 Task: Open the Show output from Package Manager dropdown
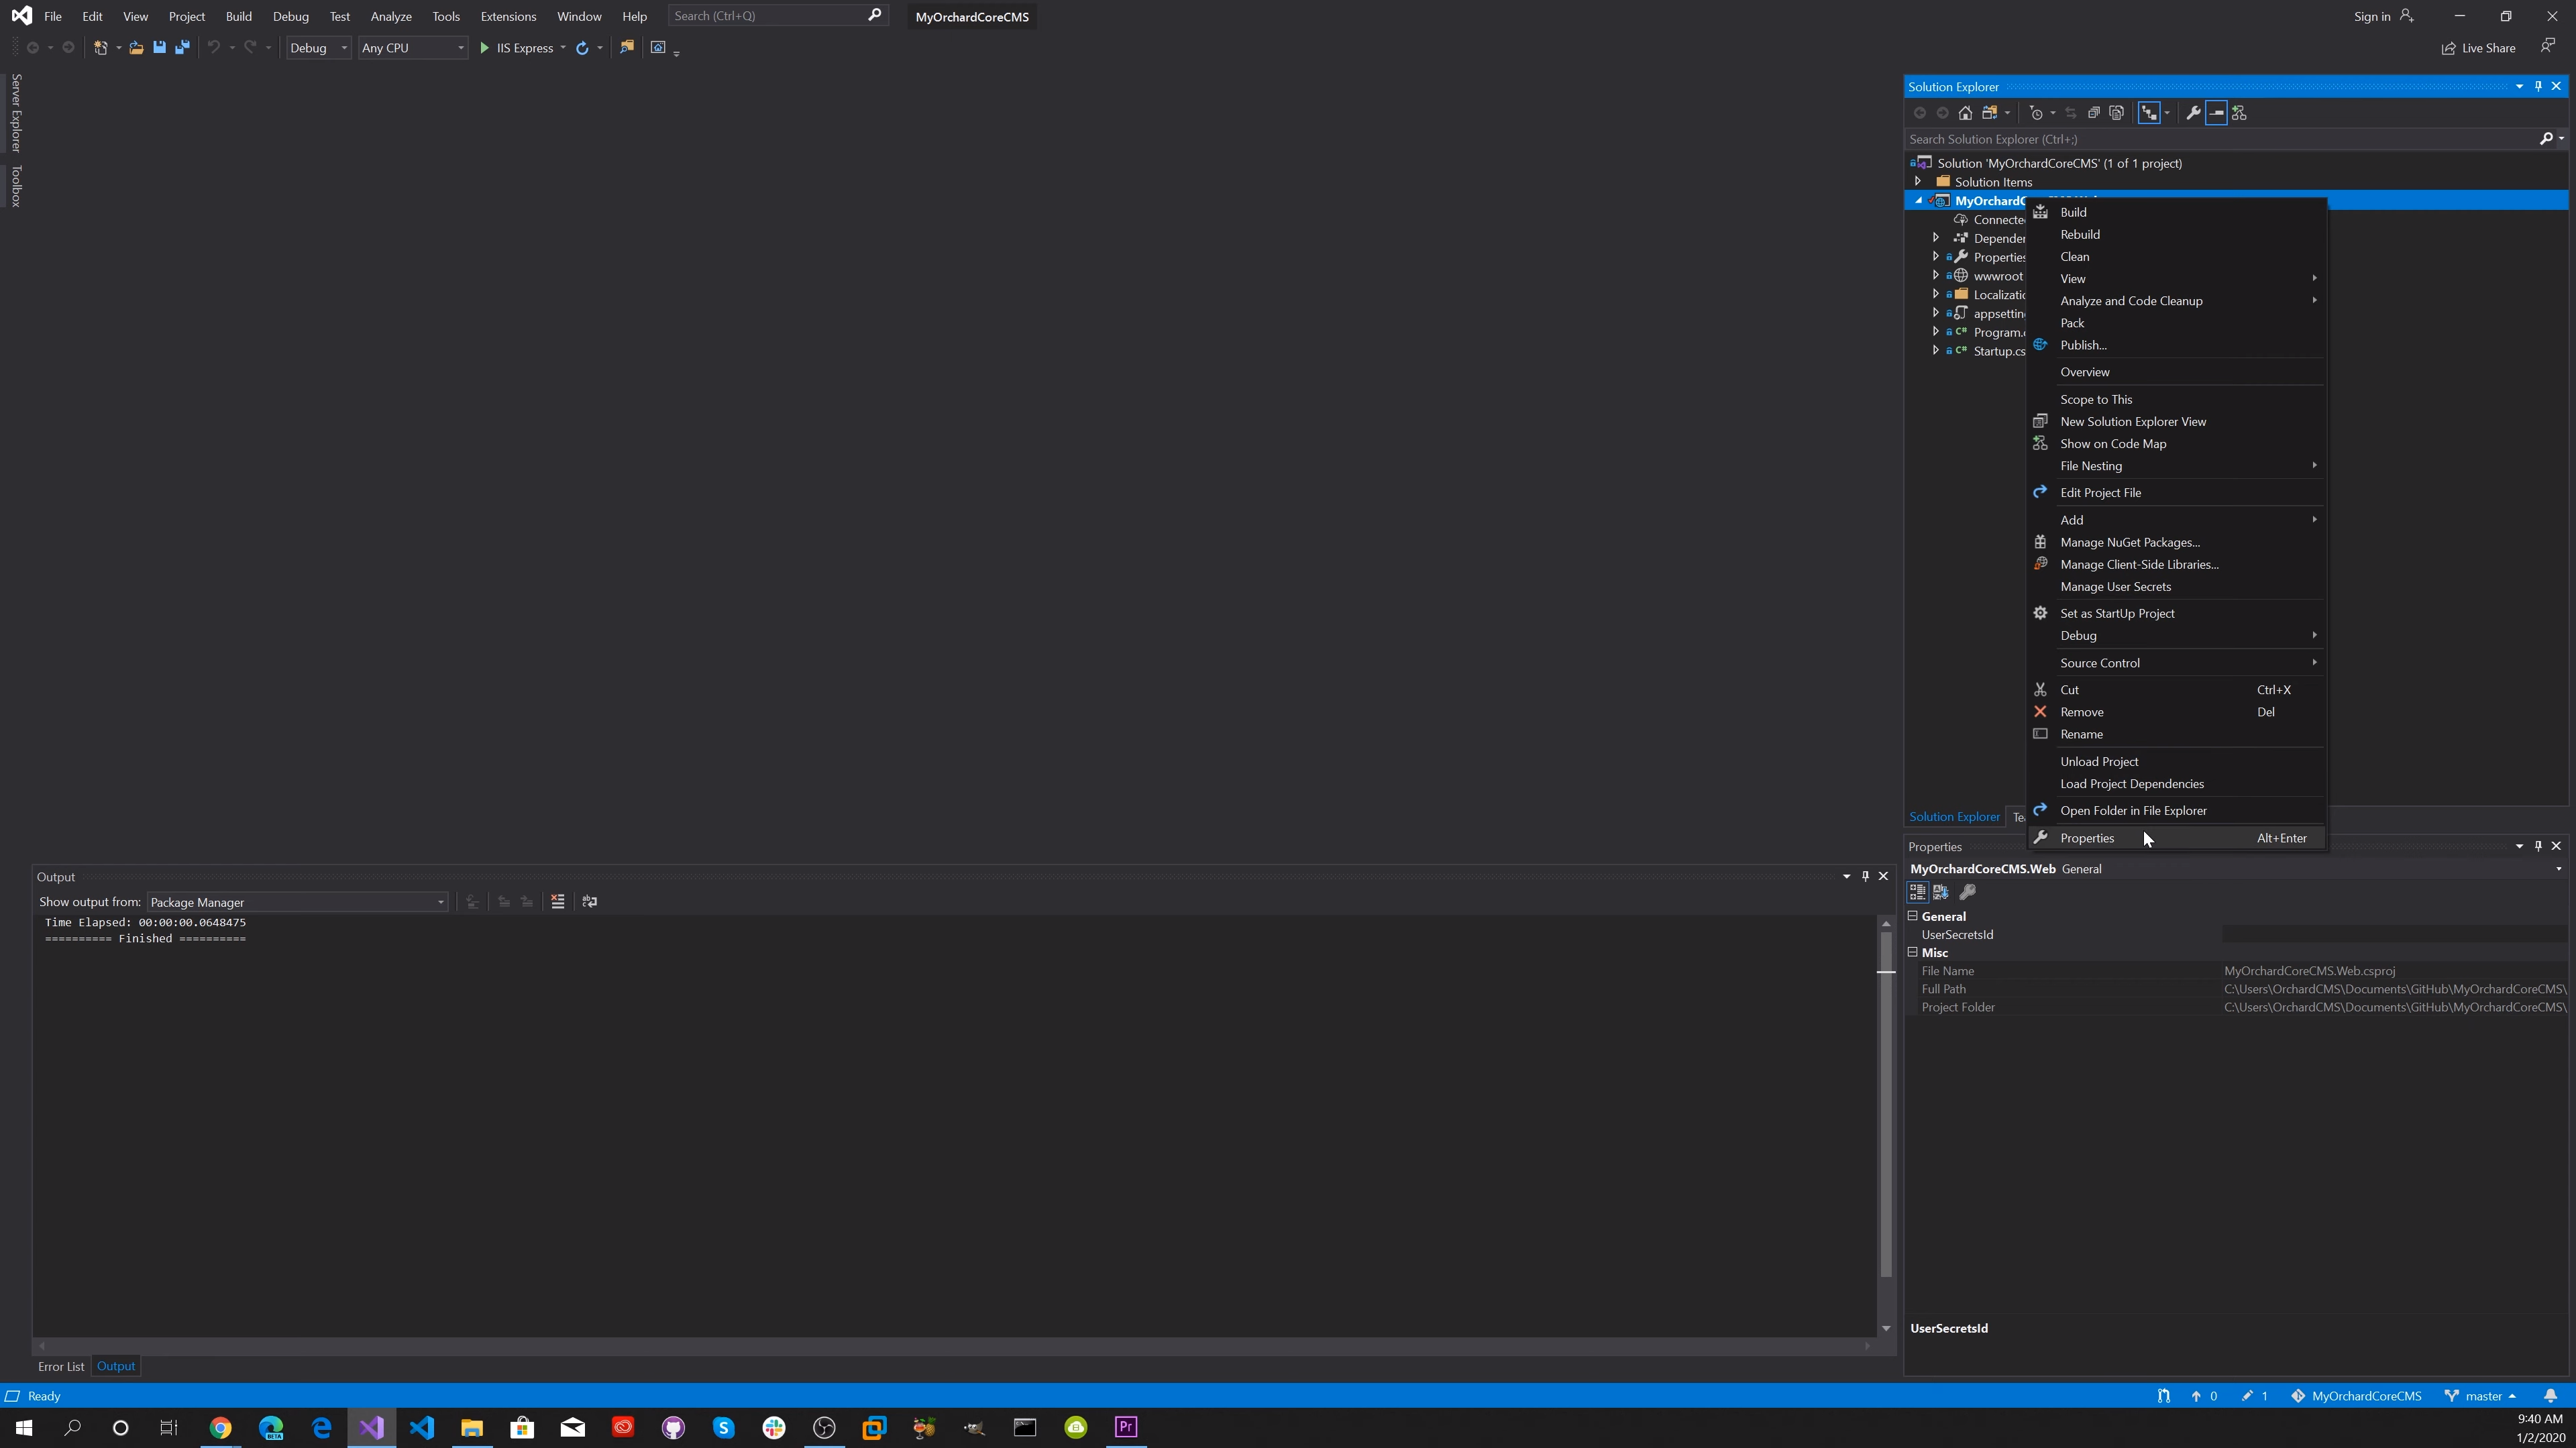(x=297, y=902)
